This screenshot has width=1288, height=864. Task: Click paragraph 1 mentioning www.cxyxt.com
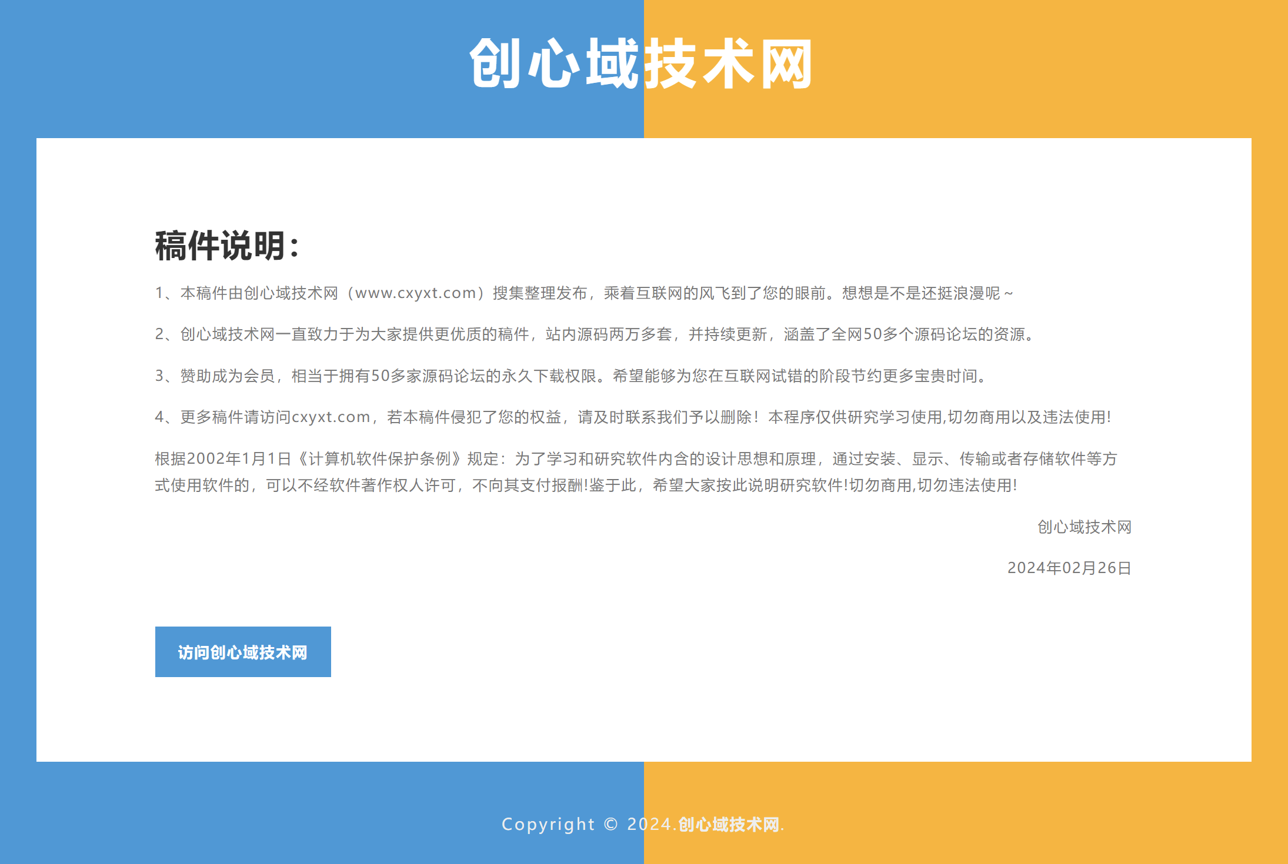tap(584, 293)
